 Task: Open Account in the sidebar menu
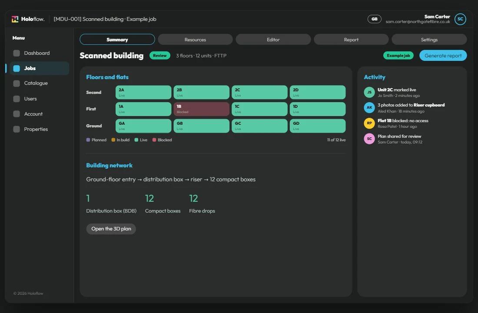(x=40, y=114)
